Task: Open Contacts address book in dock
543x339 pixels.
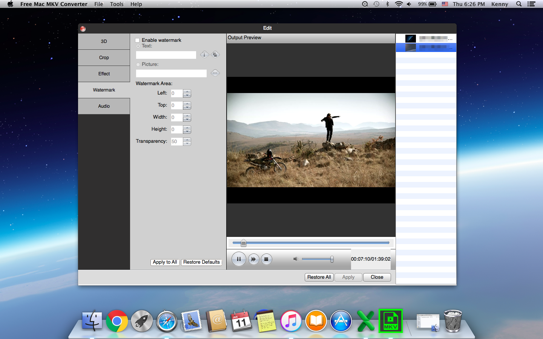Action: [x=216, y=321]
